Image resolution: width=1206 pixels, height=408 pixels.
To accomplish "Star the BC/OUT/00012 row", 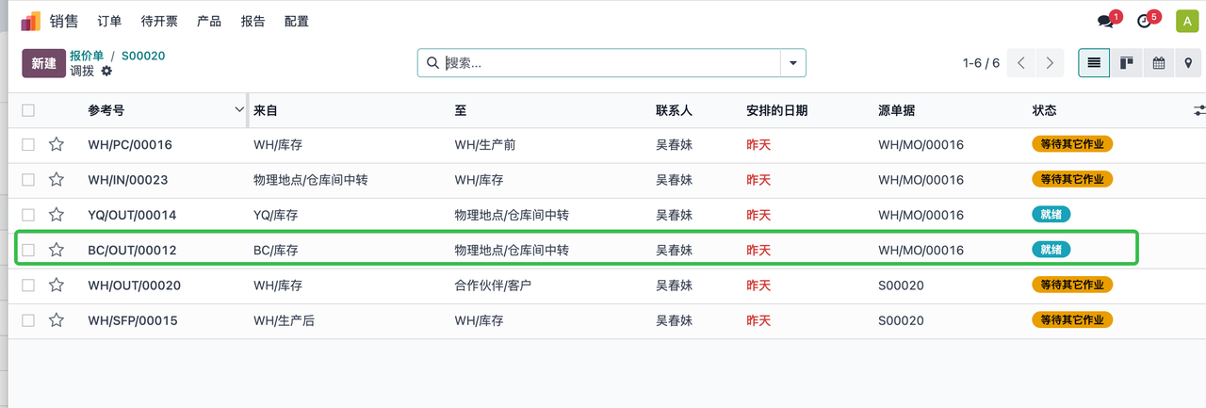I will click(x=57, y=250).
